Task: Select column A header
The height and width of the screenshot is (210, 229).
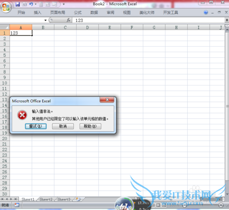Action: pyautogui.click(x=21, y=27)
